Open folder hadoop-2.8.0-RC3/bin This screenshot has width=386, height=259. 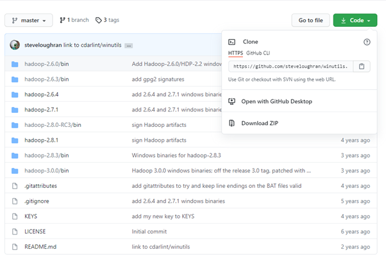point(53,125)
